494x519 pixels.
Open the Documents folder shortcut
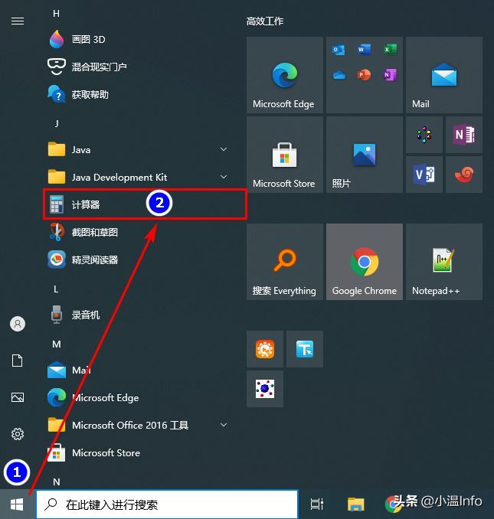[17, 361]
